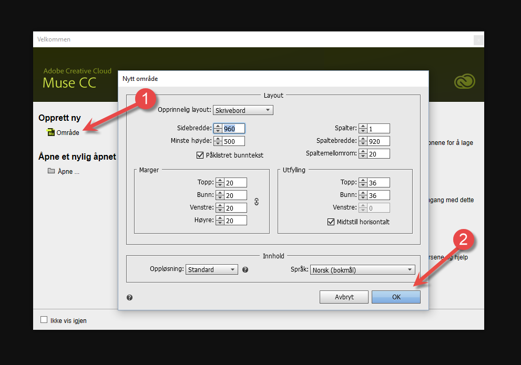Viewport: 521px width, 365px height.
Task: Click the Utfylling Topp input field
Action: coord(379,183)
